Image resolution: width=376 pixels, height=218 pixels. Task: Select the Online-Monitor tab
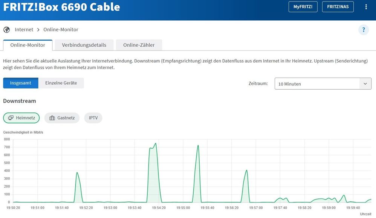[28, 45]
